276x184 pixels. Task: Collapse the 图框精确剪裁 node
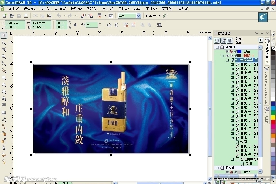tap(232, 159)
